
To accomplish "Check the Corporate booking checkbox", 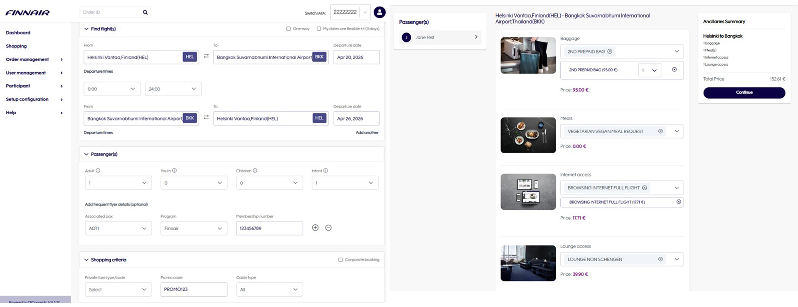I will click(340, 260).
